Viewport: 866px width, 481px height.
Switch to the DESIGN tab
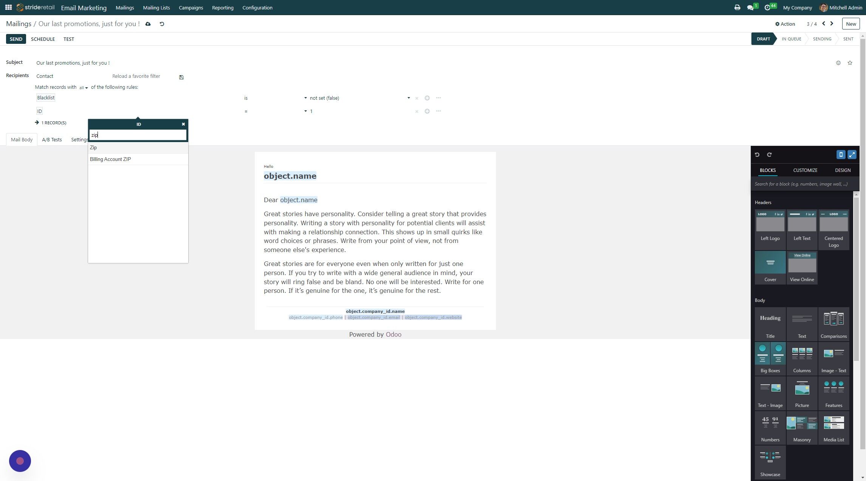(x=843, y=170)
